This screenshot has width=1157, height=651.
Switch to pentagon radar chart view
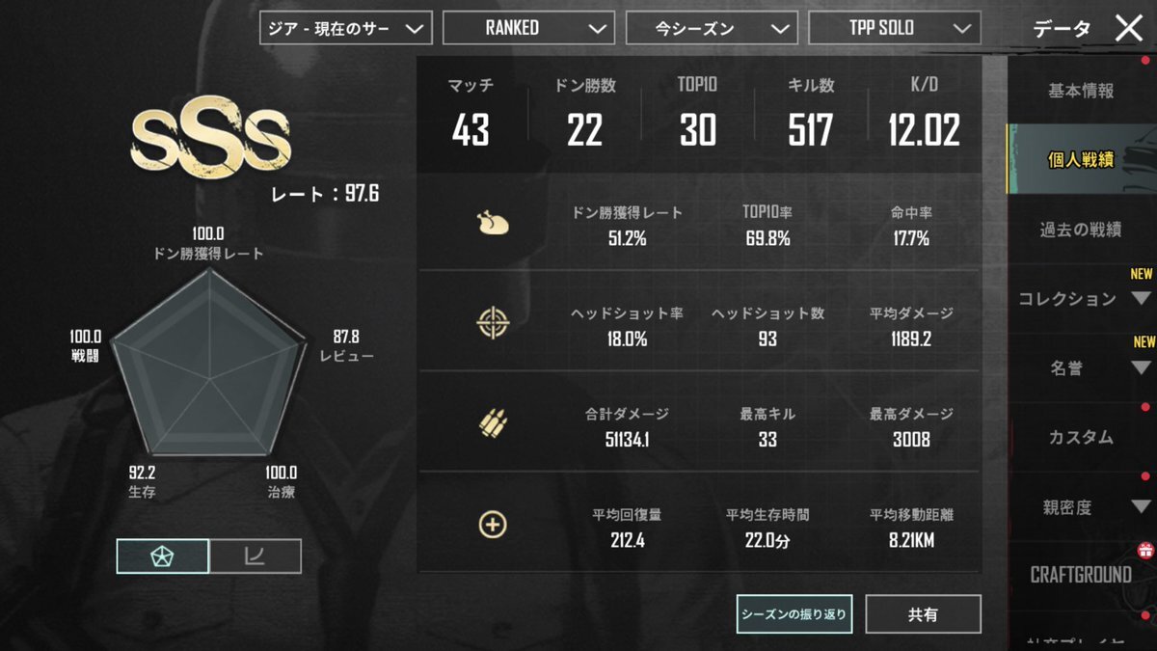click(x=163, y=556)
